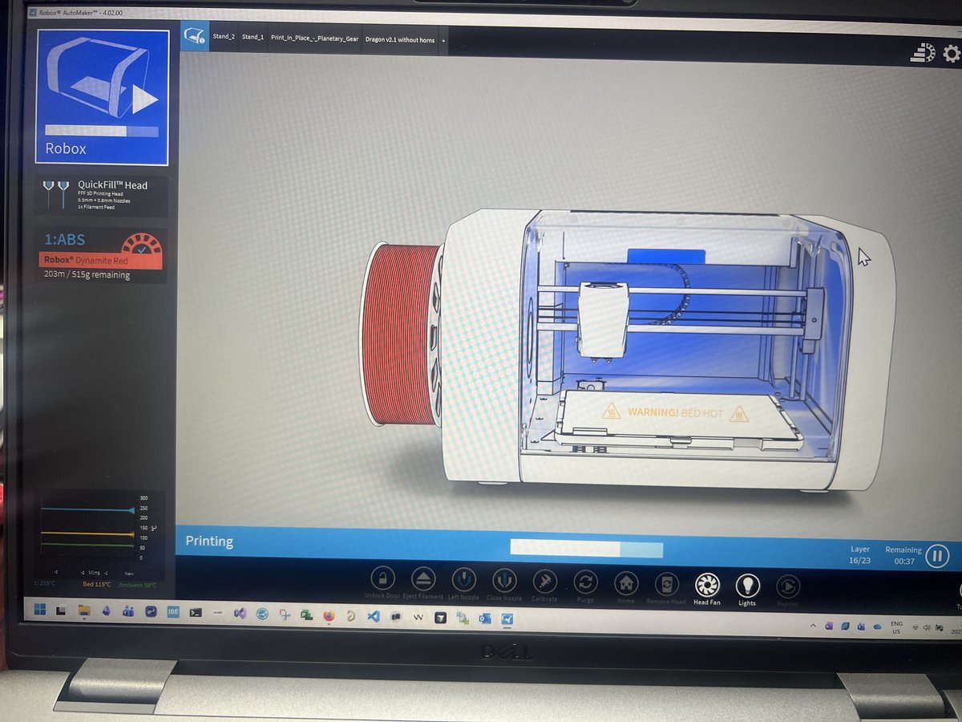Click the Robox Dynamite Red colour bar

click(x=101, y=260)
